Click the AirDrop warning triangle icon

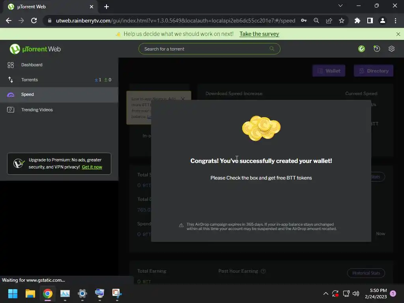pyautogui.click(x=181, y=225)
